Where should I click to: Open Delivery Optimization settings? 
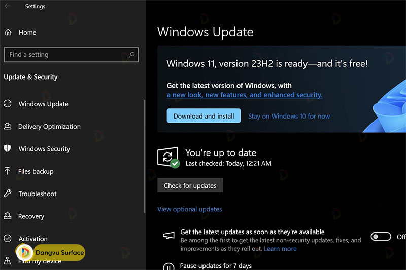49,127
